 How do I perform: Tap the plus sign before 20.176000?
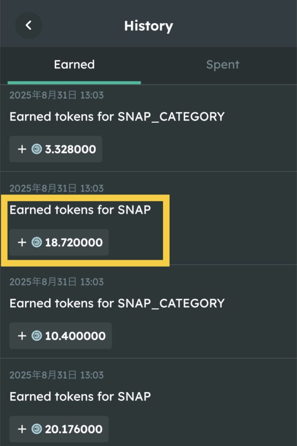(22, 429)
